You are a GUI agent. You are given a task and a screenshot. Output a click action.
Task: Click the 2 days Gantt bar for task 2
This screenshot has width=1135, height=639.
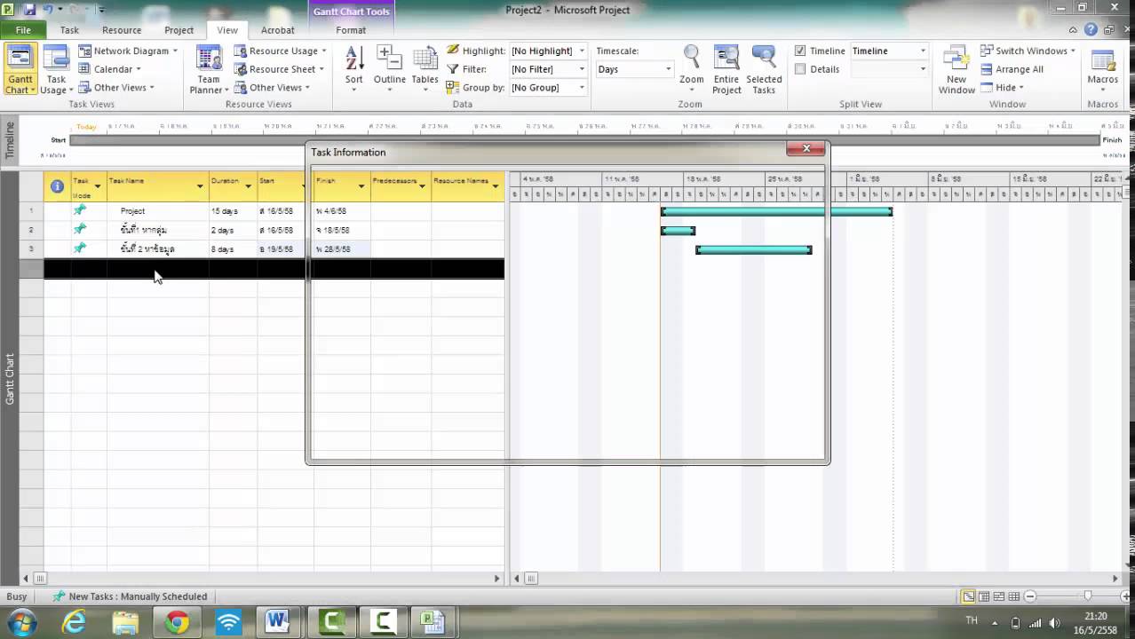[x=678, y=231]
